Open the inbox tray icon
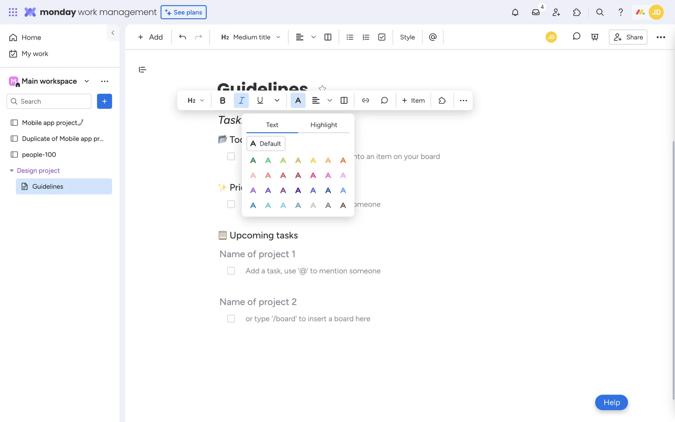This screenshot has width=675, height=422. coord(535,12)
